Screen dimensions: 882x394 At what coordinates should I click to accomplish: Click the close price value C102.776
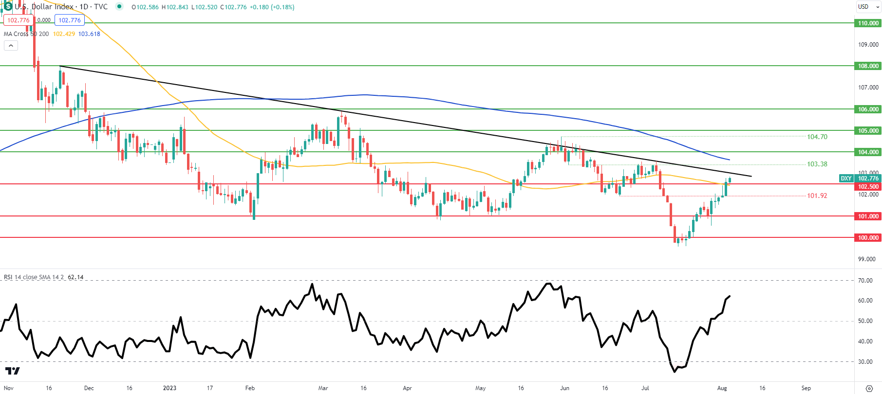(234, 7)
